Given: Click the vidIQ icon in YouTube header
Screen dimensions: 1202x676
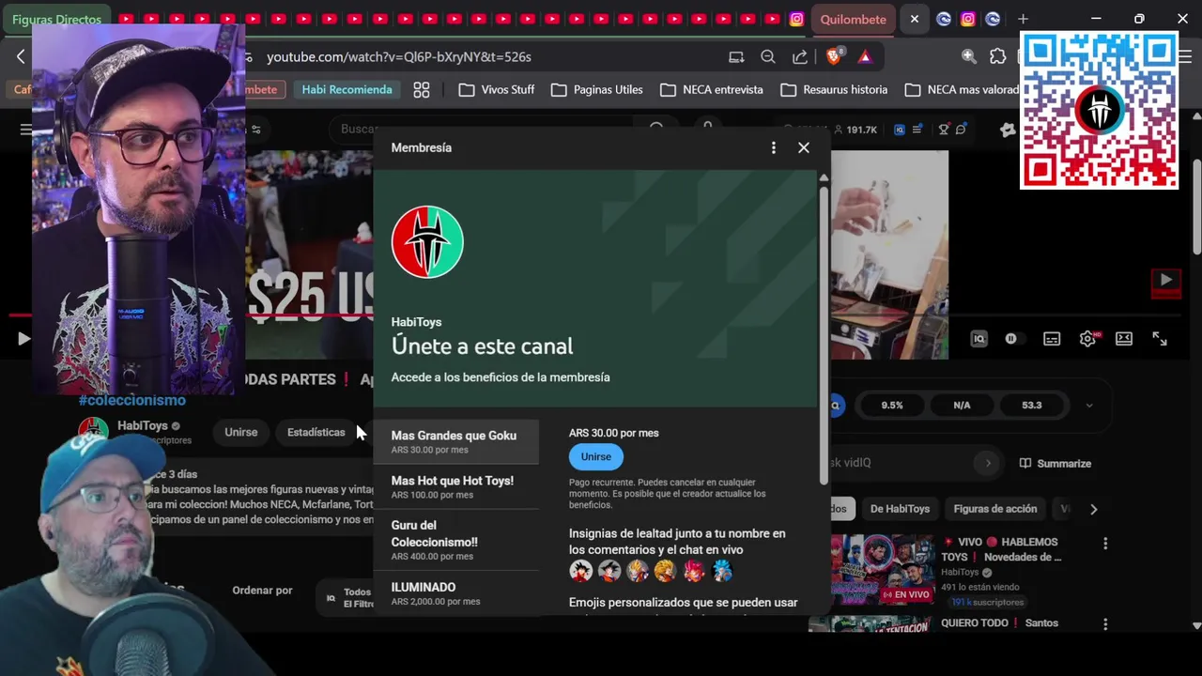Looking at the screenshot, I should 900,130.
